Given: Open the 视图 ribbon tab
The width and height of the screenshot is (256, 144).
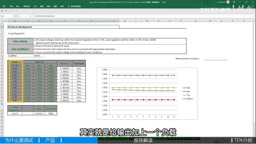Looking at the screenshot, I should point(55,6).
